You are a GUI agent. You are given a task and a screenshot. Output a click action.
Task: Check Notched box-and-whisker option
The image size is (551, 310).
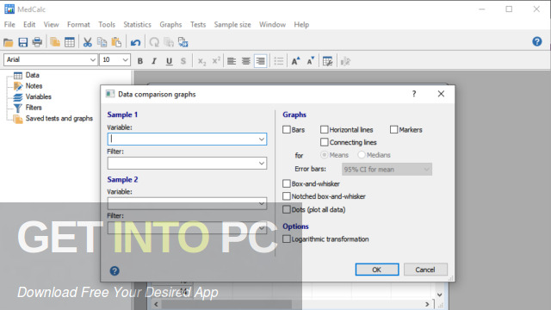pyautogui.click(x=287, y=196)
